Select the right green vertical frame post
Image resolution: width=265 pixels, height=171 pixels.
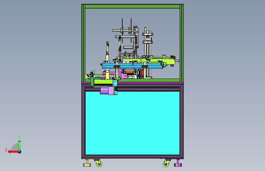pos(182,43)
